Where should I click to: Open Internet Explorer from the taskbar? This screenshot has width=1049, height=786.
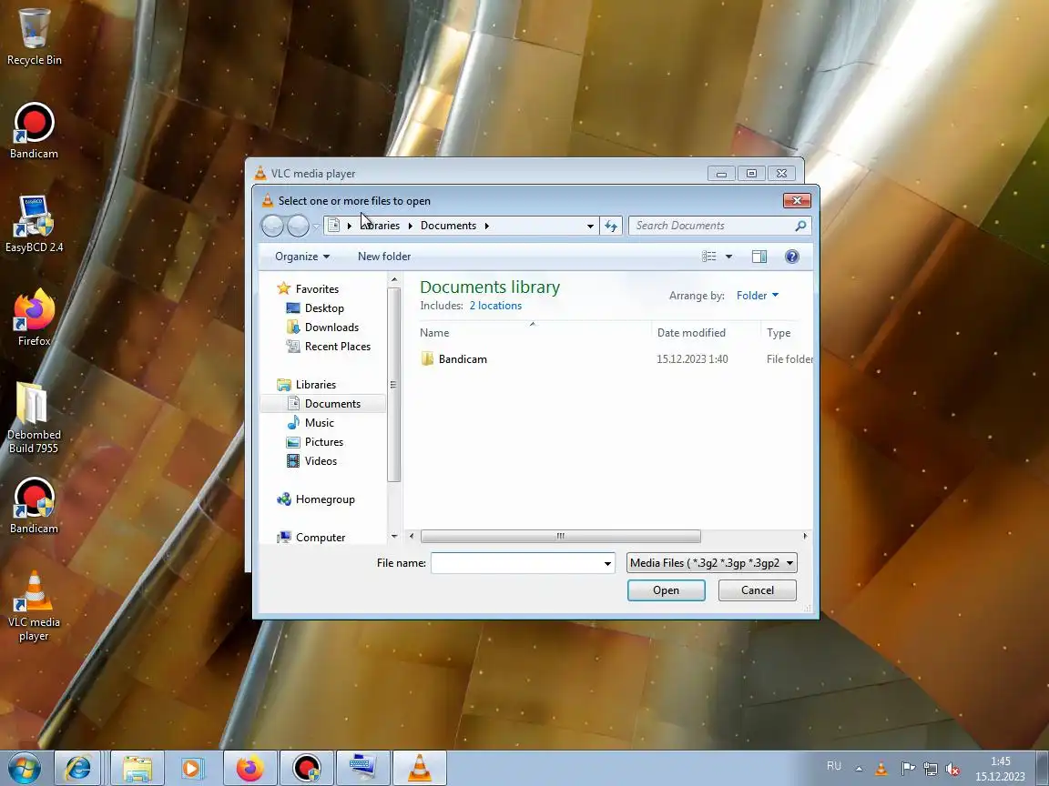[77, 768]
